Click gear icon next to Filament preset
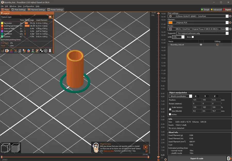The width and height of the screenshot is (232, 161). tap(230, 22)
